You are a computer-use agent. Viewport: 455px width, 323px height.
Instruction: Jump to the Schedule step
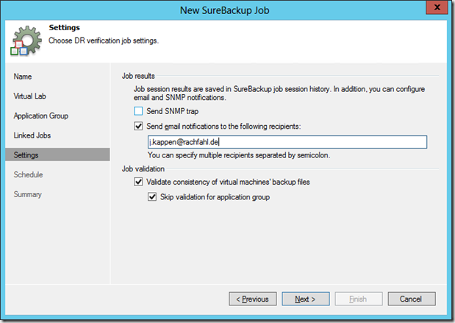28,174
